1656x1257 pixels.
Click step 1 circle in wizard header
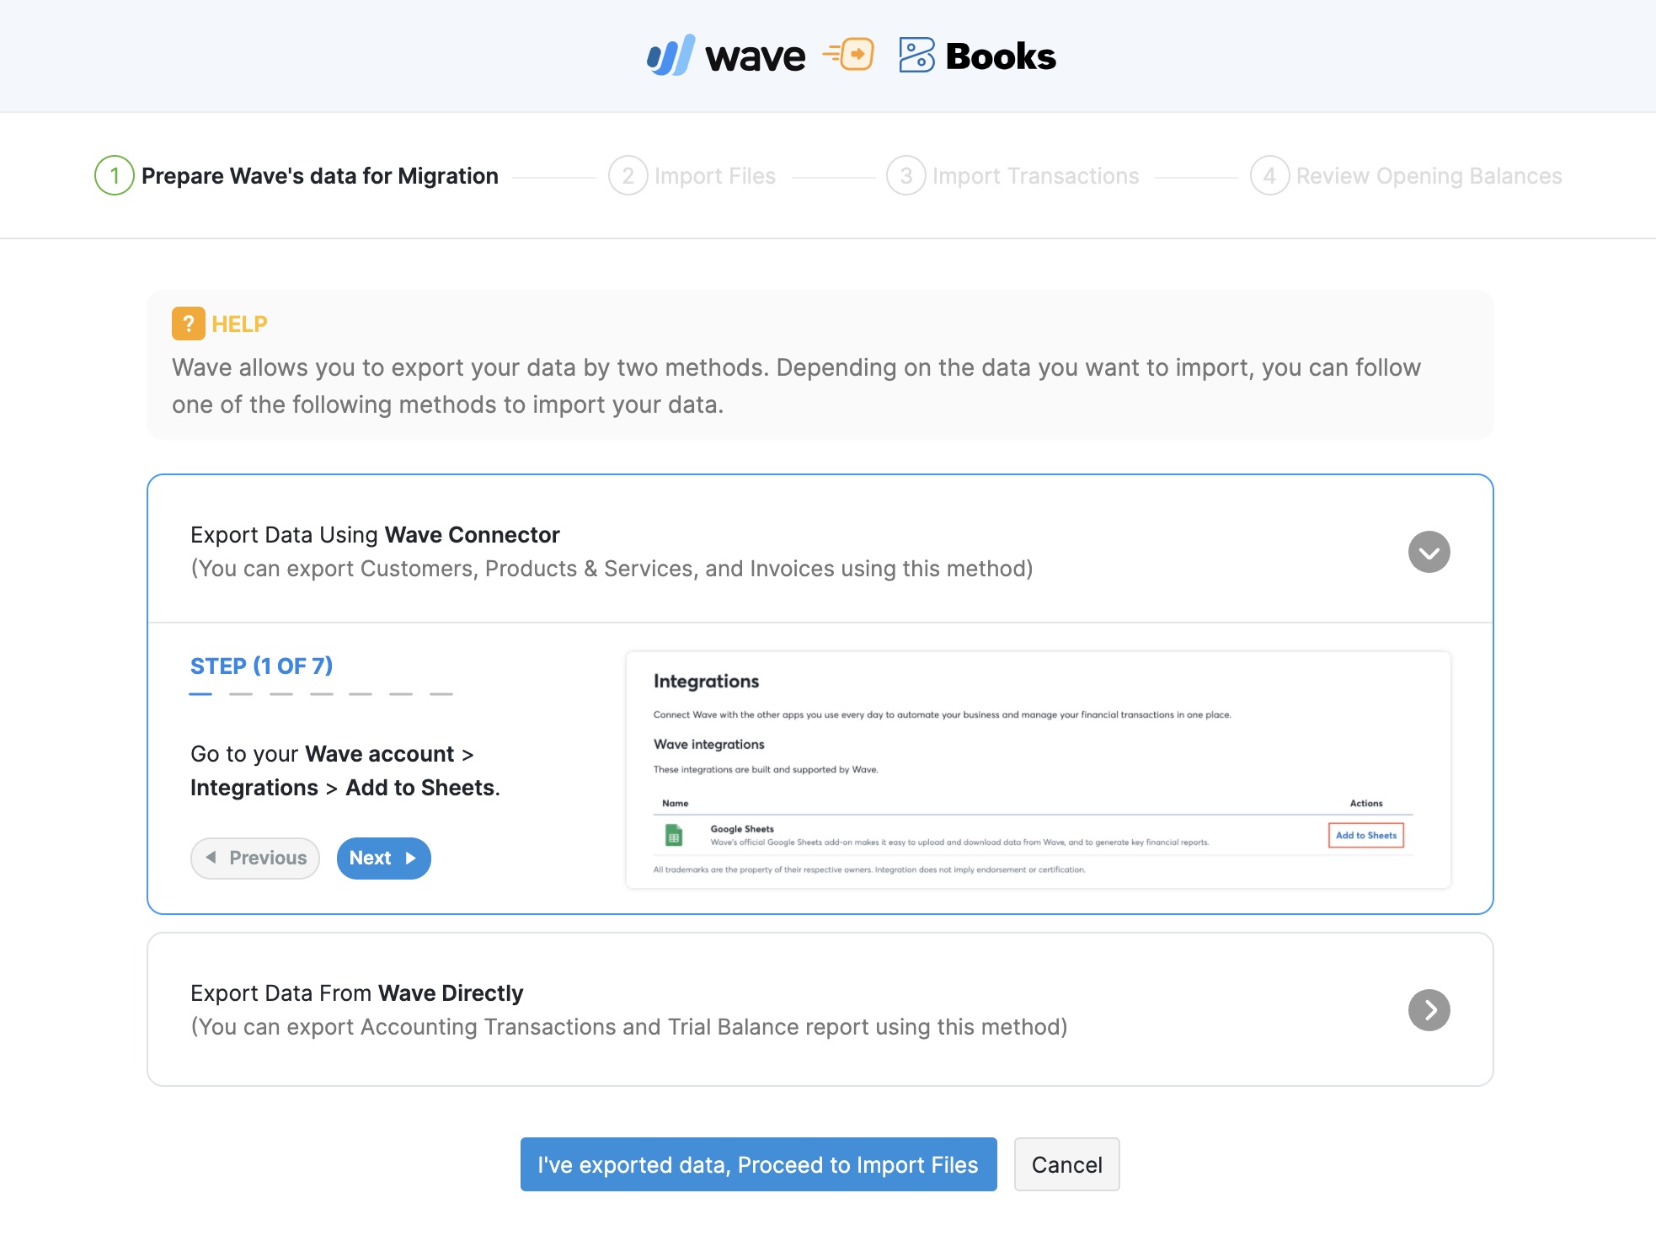[115, 175]
